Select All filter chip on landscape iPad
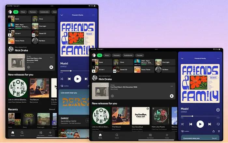 (x=100, y=55)
